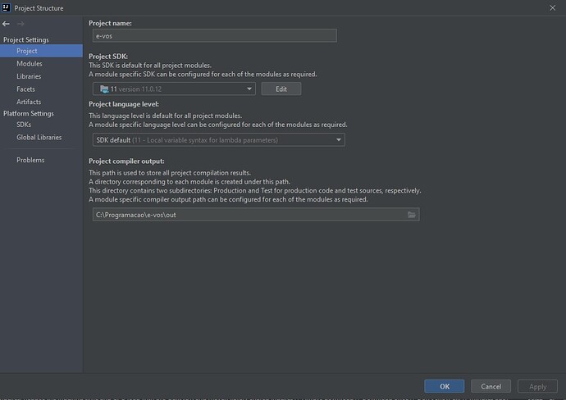The image size is (566, 400).
Task: Focus the compiler output path field
Action: tap(256, 215)
